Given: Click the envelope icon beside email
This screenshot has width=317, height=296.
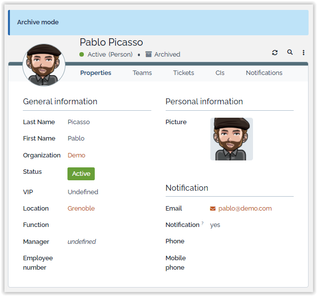Looking at the screenshot, I should pyautogui.click(x=213, y=209).
